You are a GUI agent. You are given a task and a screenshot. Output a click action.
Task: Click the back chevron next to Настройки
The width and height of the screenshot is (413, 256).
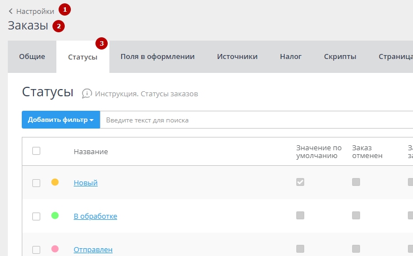[x=11, y=11]
